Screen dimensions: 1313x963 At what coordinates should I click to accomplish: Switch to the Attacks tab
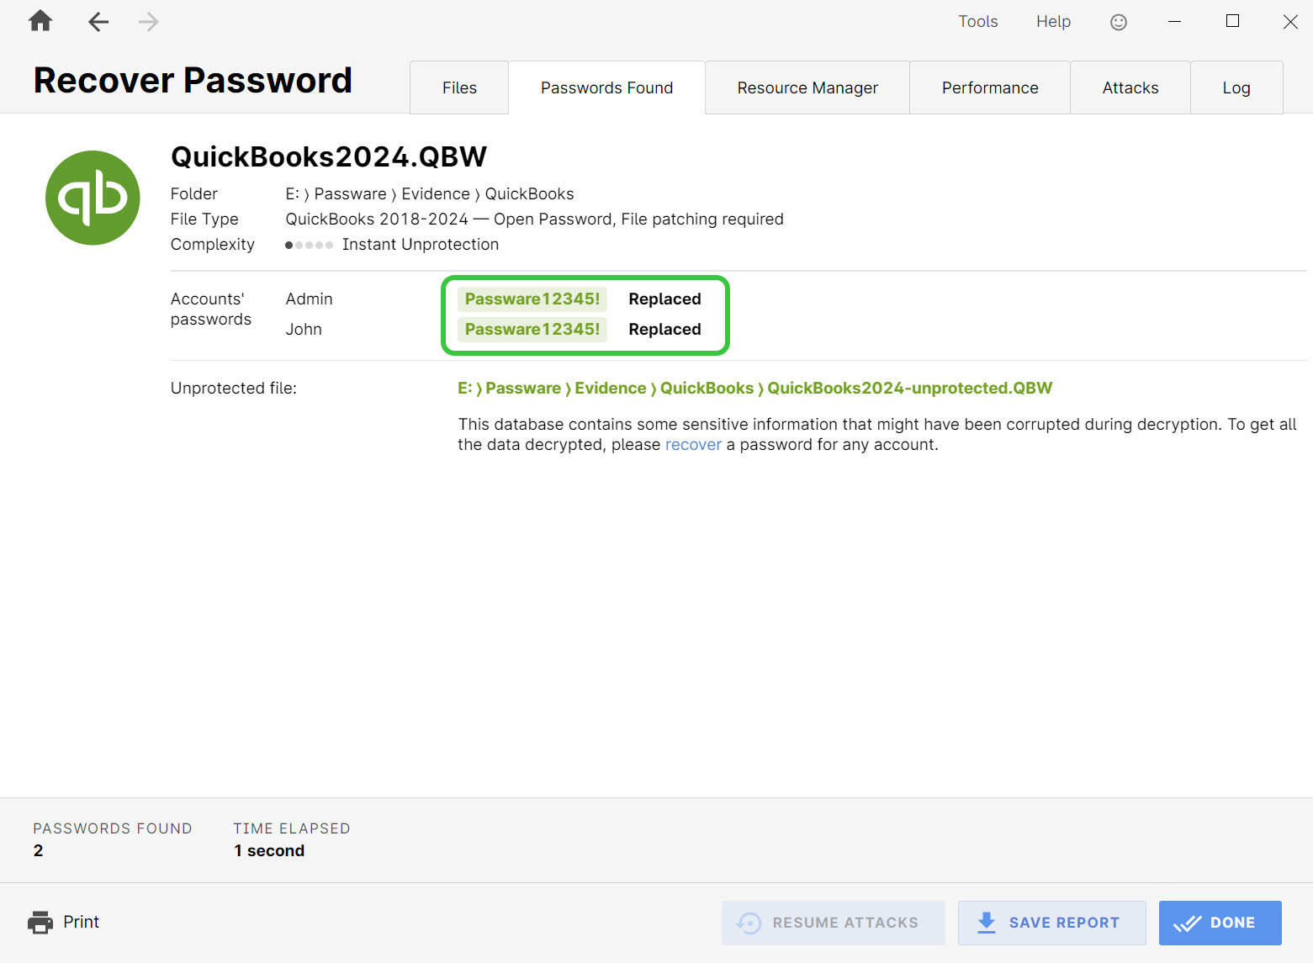point(1130,87)
